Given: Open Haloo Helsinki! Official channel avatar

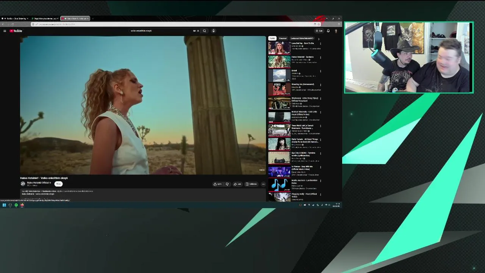Looking at the screenshot, I should (x=23, y=184).
